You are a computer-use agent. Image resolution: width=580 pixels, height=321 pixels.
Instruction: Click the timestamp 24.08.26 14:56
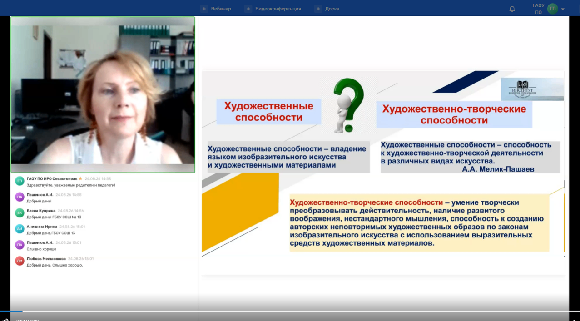point(71,211)
